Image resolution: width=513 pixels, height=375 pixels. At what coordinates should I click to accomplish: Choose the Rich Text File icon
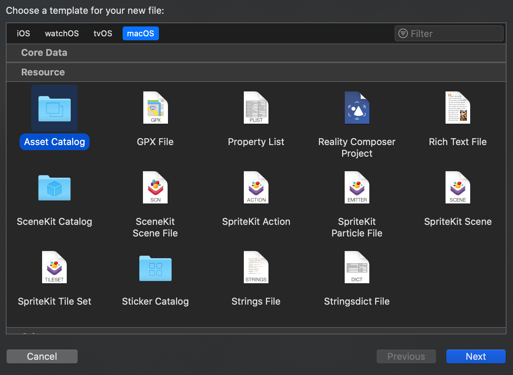(x=458, y=107)
